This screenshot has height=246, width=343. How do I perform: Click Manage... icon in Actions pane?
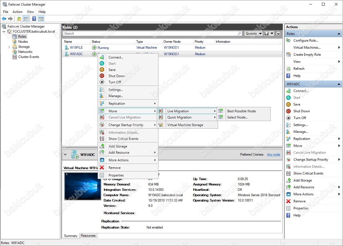[x=288, y=132]
